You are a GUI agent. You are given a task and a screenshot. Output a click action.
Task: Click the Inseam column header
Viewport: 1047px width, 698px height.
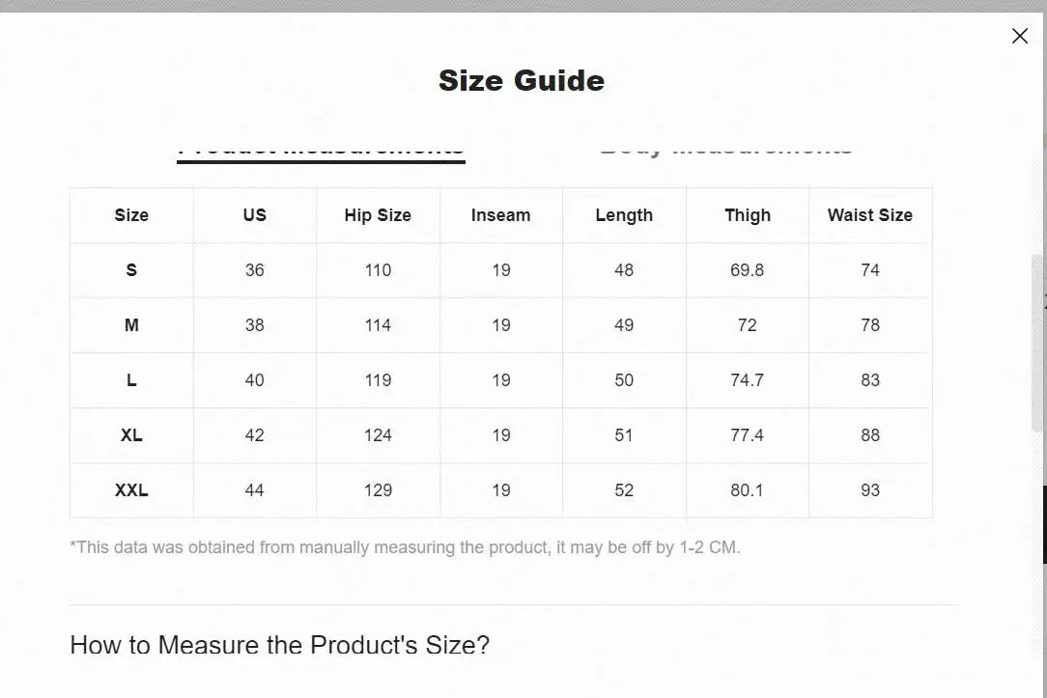(x=500, y=215)
